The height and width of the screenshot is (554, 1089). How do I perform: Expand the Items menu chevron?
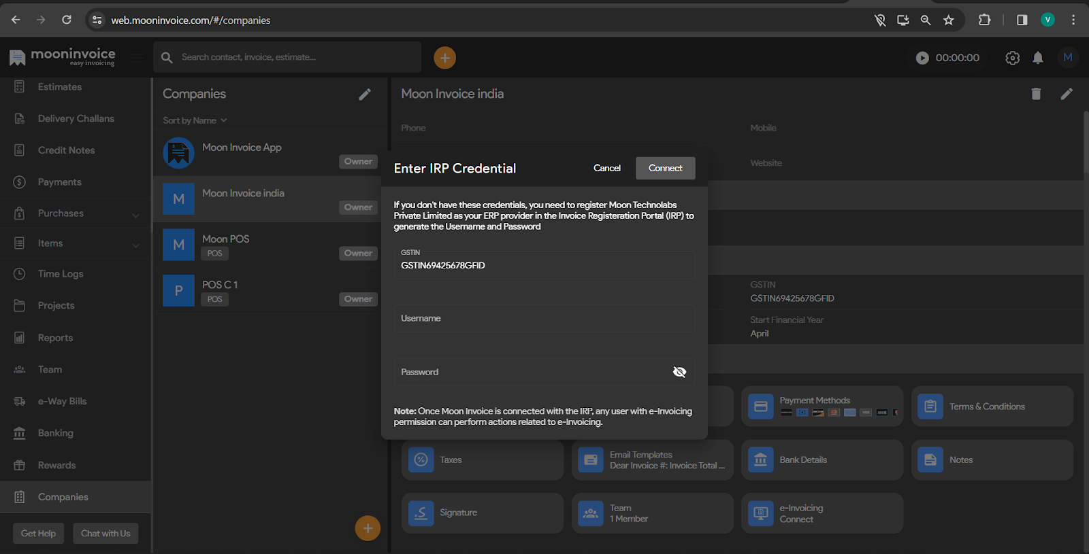click(x=135, y=245)
